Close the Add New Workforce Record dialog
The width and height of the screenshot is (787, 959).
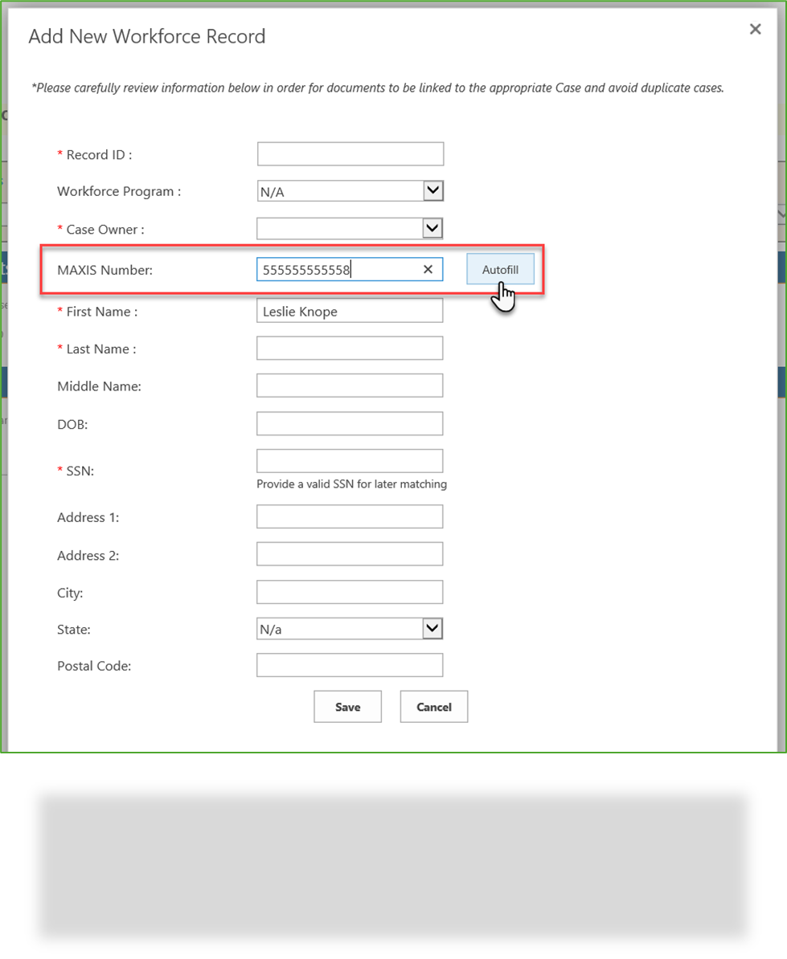tap(755, 29)
